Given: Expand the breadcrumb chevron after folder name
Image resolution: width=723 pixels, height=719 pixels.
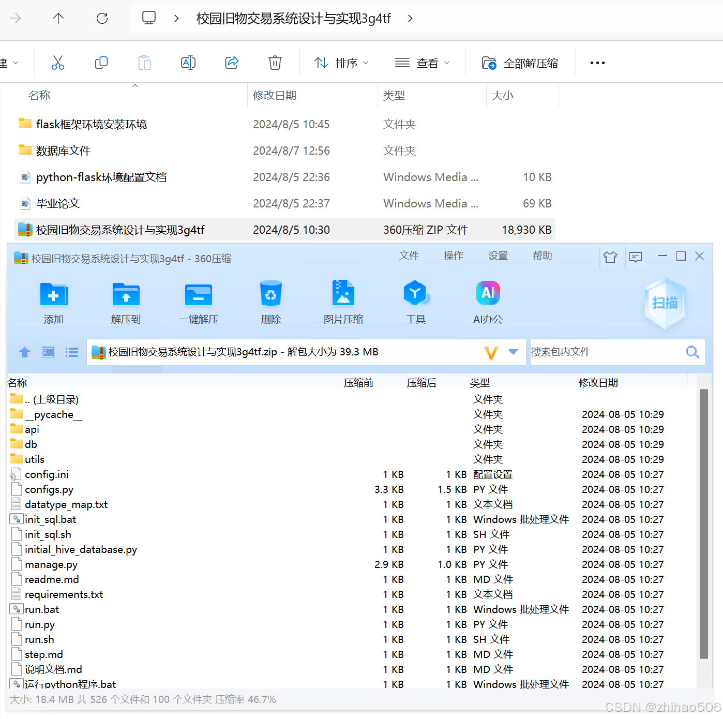Looking at the screenshot, I should coord(410,19).
